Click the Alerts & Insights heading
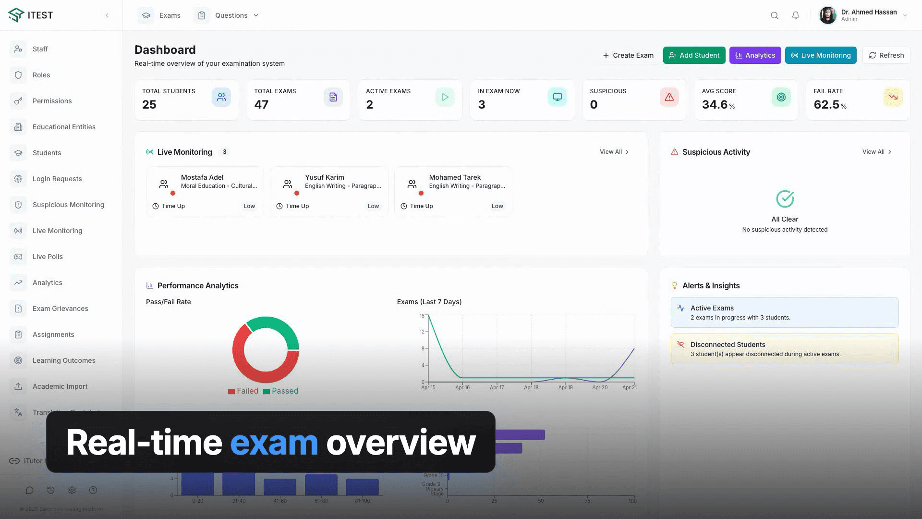922x519 pixels. tap(711, 285)
